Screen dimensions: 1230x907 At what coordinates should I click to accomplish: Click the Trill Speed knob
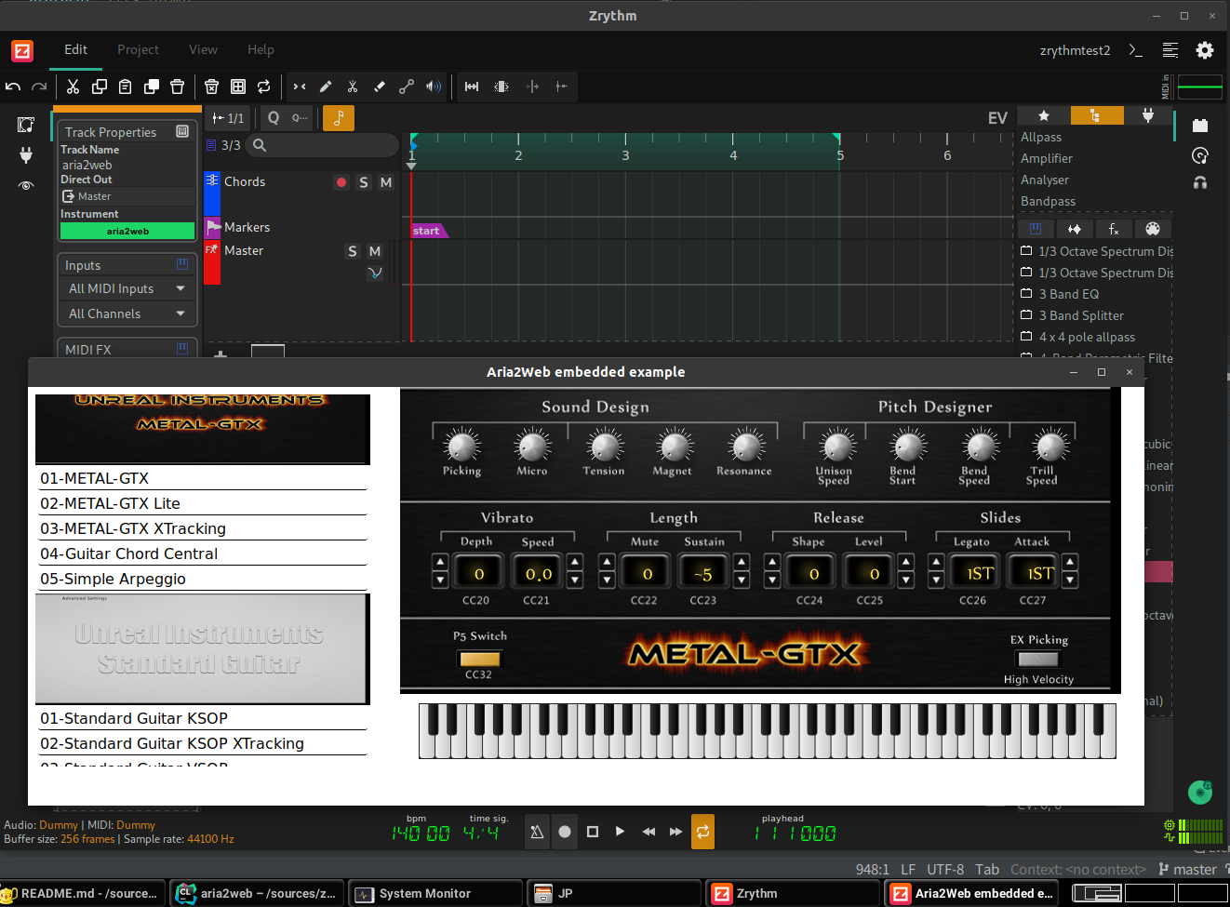click(1050, 446)
